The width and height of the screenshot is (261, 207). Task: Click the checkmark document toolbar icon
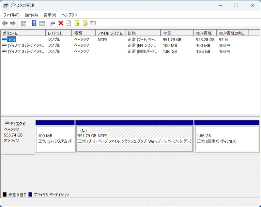(x=69, y=23)
